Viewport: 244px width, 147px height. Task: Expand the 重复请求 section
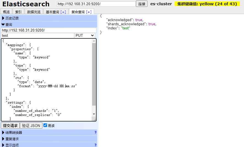pos(12,139)
